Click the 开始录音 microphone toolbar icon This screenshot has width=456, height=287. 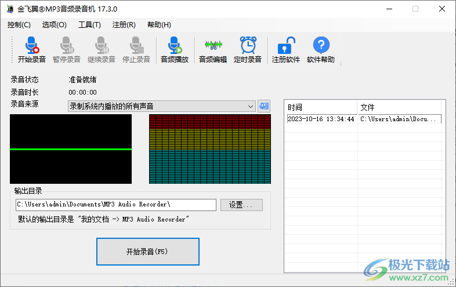tap(31, 50)
